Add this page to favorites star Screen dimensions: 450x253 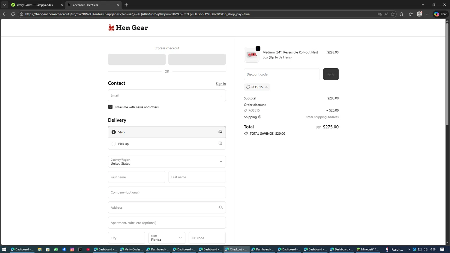[x=393, y=14]
